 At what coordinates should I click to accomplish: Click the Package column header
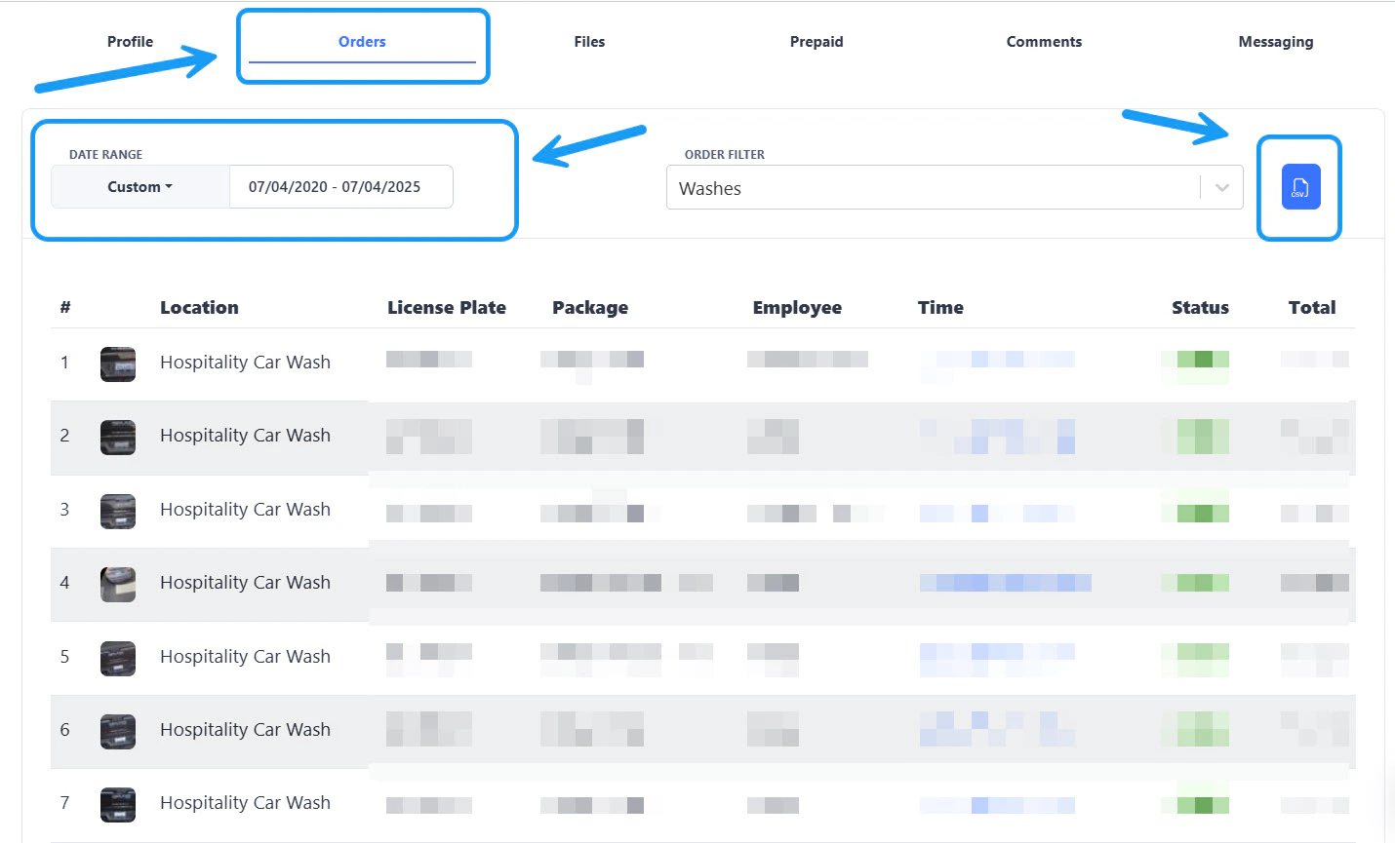click(x=590, y=308)
